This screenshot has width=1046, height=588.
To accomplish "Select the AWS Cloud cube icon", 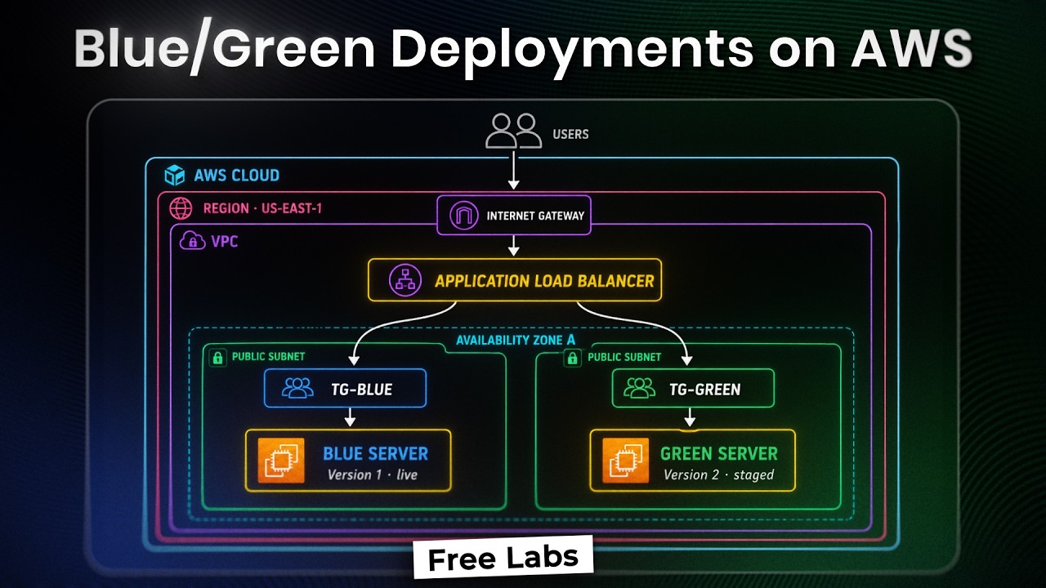I will point(174,176).
